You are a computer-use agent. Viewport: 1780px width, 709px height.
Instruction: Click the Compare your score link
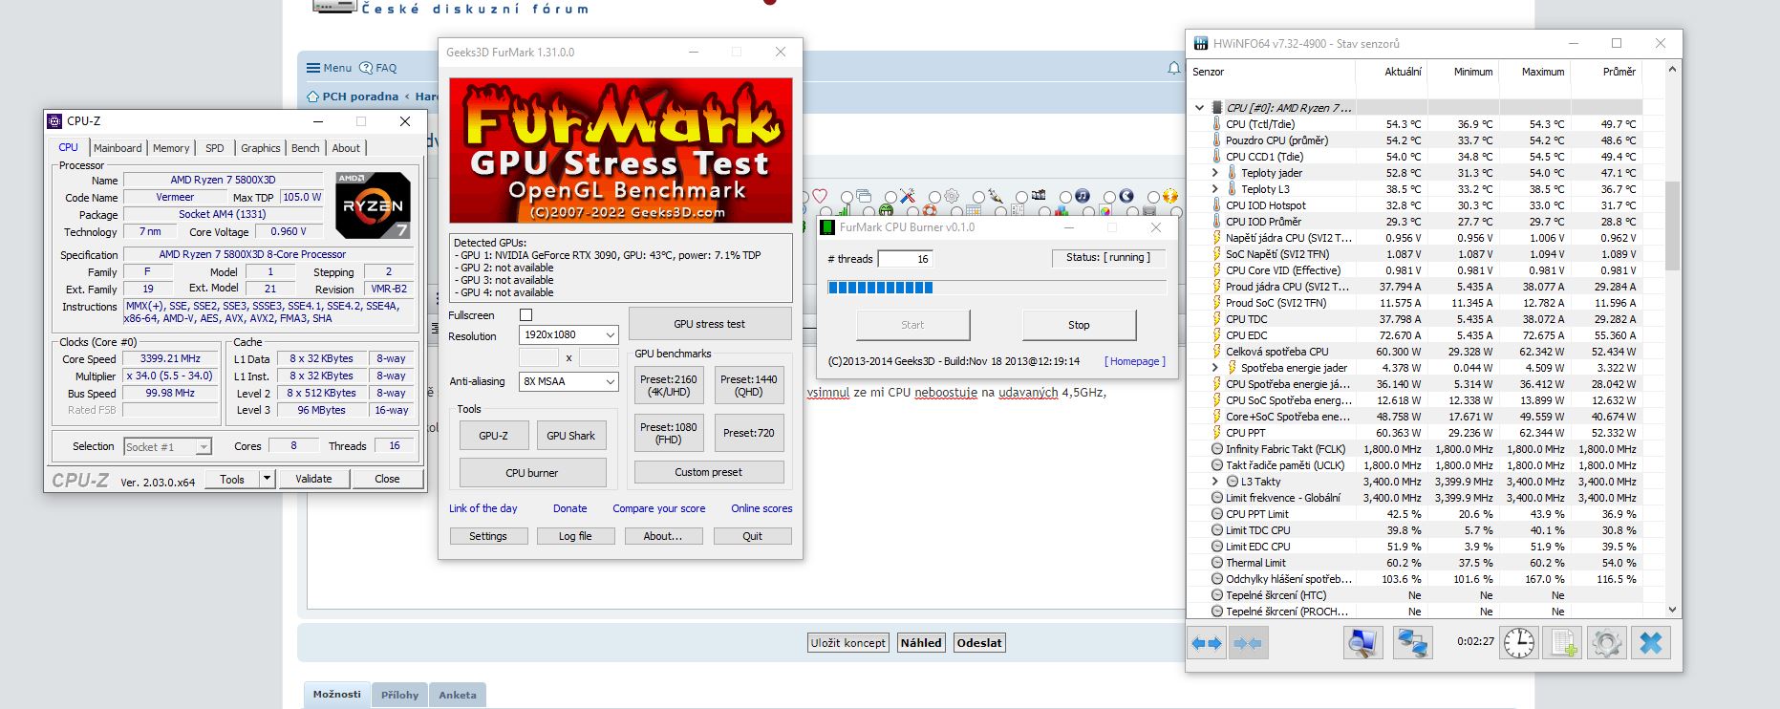(658, 508)
